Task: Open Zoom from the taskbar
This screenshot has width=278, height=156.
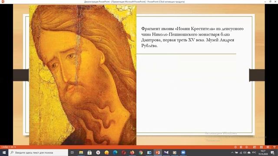Action: pos(183,153)
